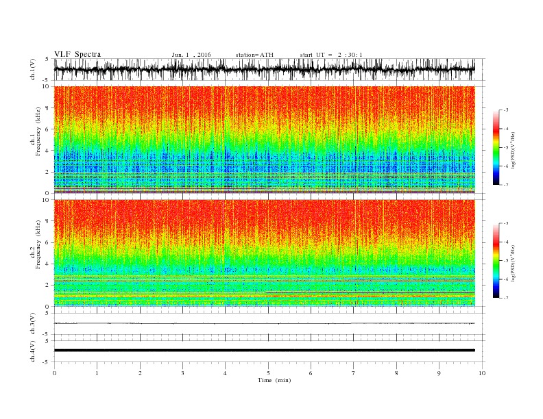The width and height of the screenshot is (543, 419).
Task: Click the "0" tick on the time axis
Action: [54, 373]
